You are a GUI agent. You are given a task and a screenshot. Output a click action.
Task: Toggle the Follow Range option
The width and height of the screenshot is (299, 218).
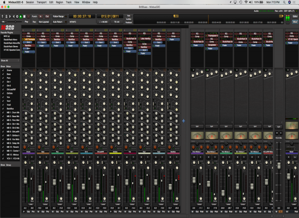(x=60, y=17)
